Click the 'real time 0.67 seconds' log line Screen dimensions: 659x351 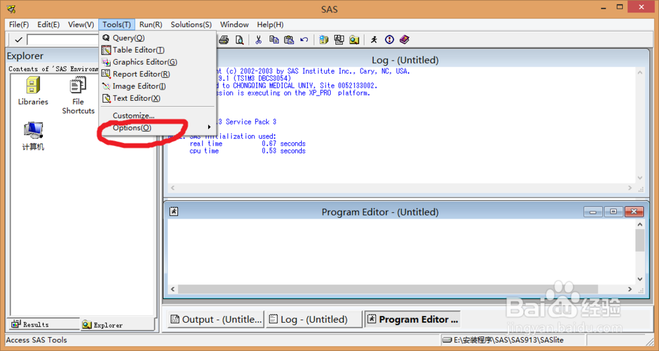tap(248, 144)
